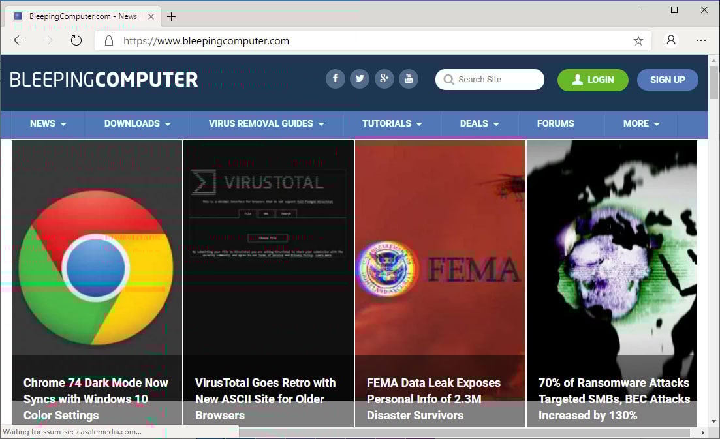Open the FORUMS menu item

tap(556, 123)
